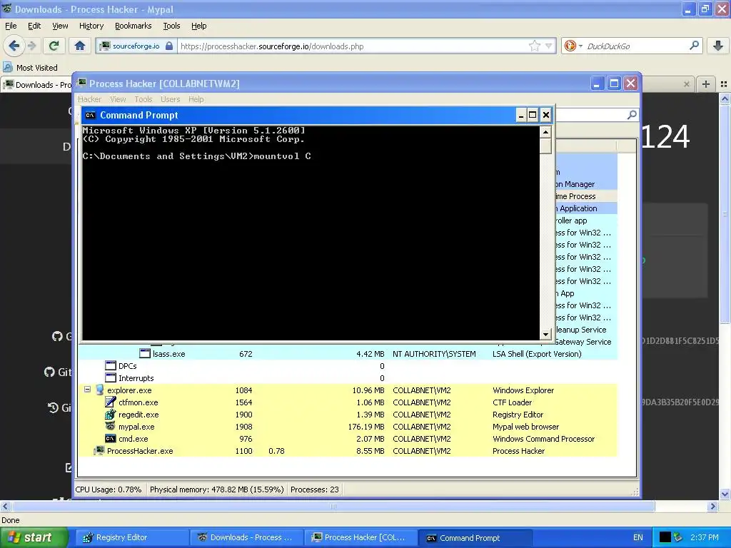Click Command Prompt scroll down arrow
The width and height of the screenshot is (731, 548).
545,334
